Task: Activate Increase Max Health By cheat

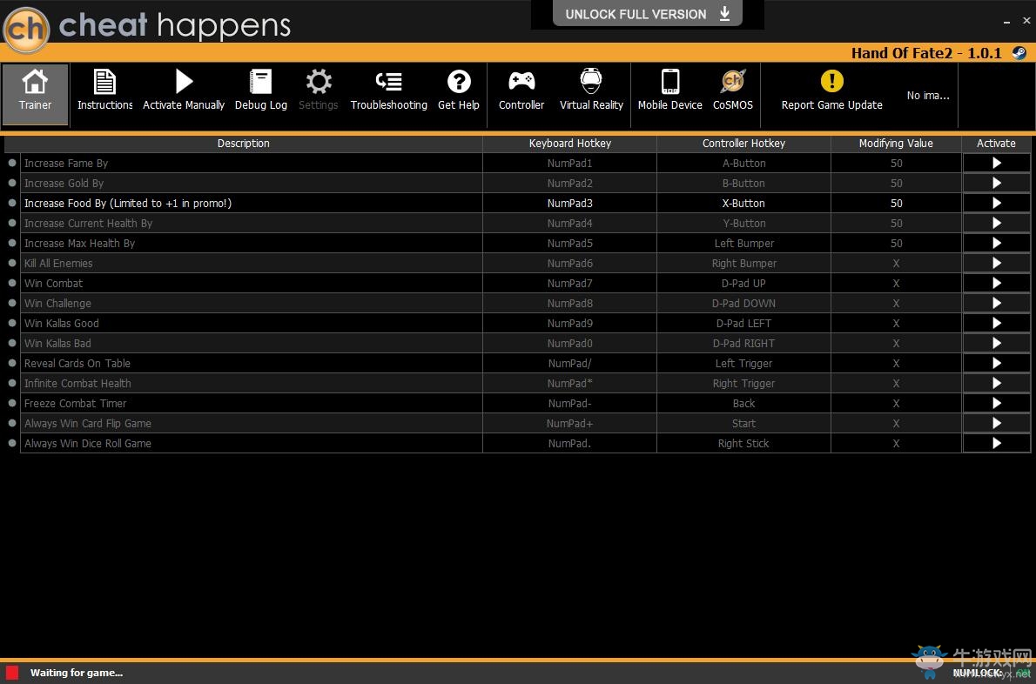Action: pyautogui.click(x=996, y=243)
